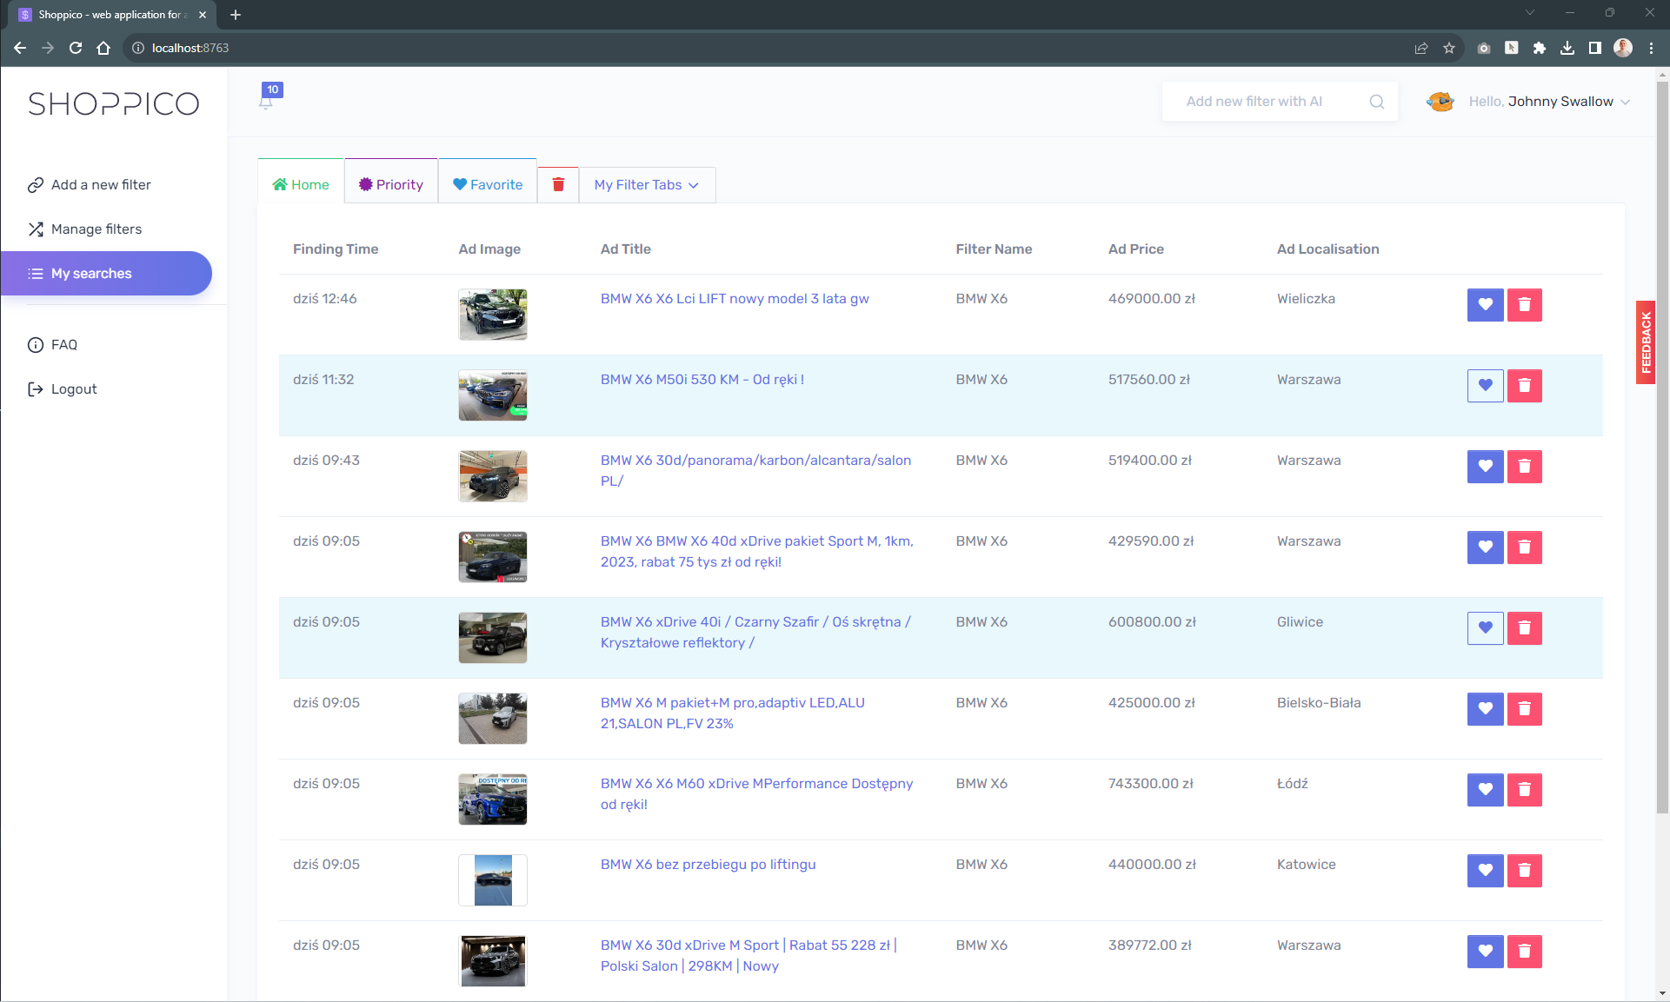This screenshot has height=1002, width=1670.
Task: Click the Ad Price column header
Action: point(1135,249)
